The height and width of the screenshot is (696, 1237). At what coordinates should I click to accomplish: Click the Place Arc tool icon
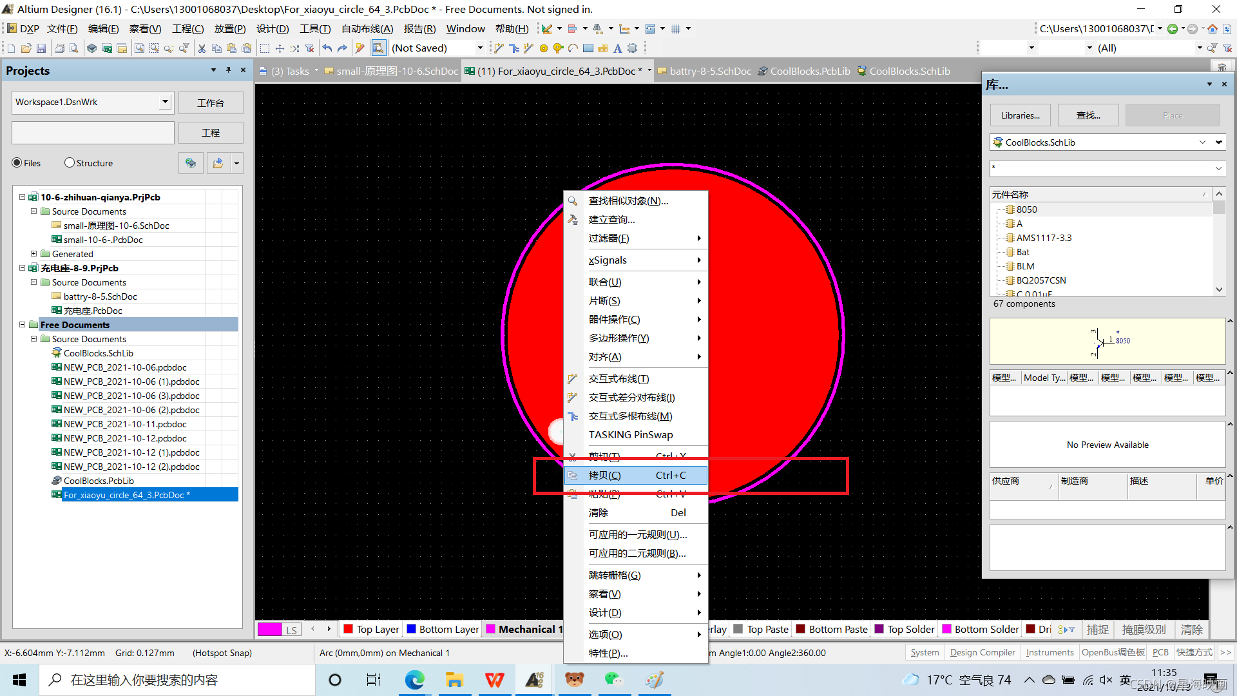coord(573,48)
